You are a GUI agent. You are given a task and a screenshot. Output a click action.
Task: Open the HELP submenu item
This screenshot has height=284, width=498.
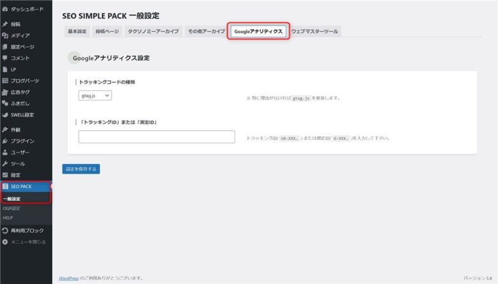[x=8, y=218]
